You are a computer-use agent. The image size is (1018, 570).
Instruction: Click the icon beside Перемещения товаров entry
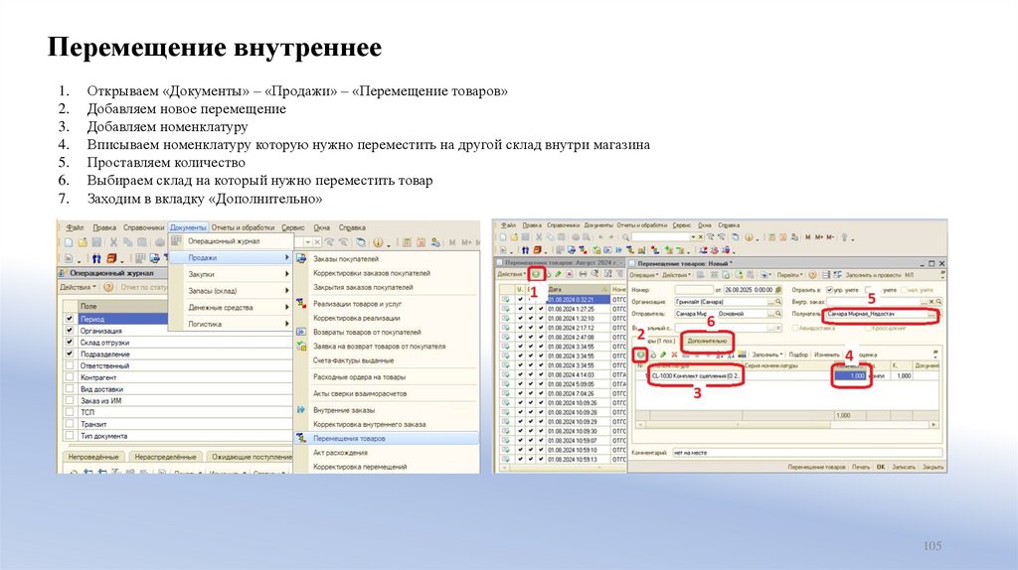[301, 438]
